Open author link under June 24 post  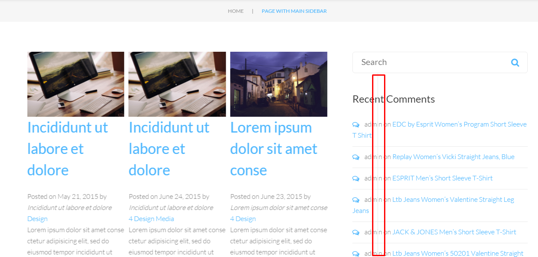[x=171, y=208]
